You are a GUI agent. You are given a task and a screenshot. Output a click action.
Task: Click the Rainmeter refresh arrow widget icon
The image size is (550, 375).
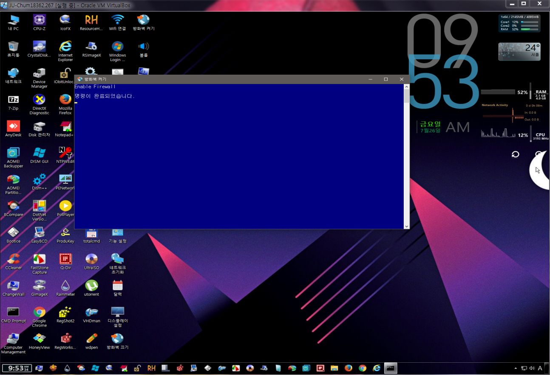515,154
